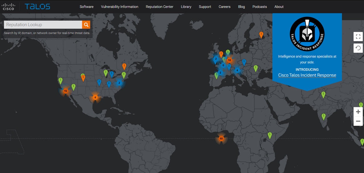Viewport: 364px width, 173px height.
Task: Open the About menu item
Action: 279,7
